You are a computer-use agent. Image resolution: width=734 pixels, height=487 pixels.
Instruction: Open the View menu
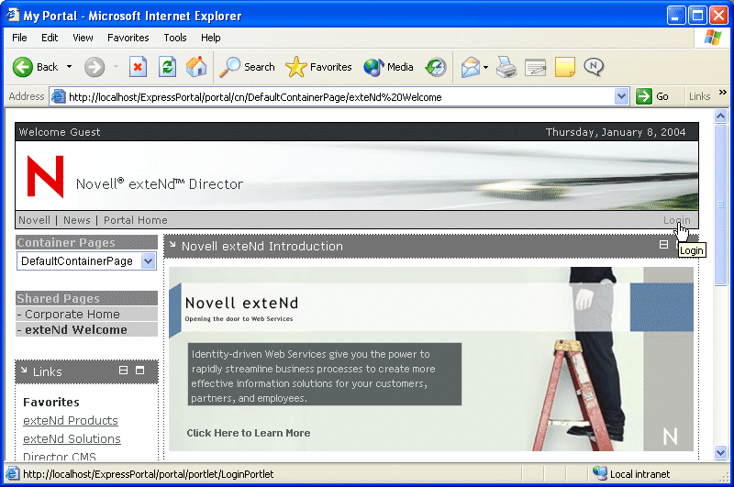[x=83, y=38]
